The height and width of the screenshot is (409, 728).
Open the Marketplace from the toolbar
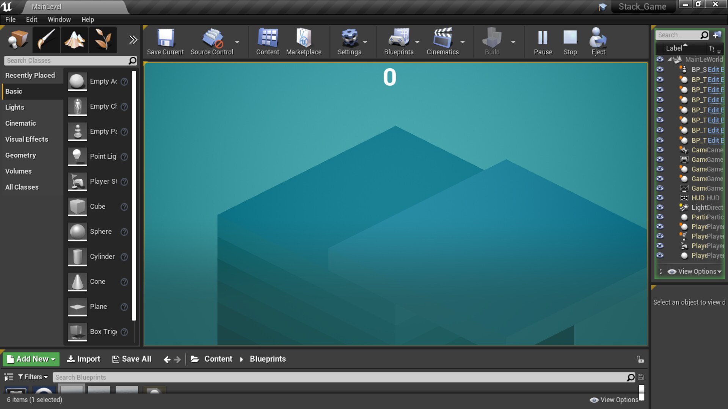click(304, 42)
